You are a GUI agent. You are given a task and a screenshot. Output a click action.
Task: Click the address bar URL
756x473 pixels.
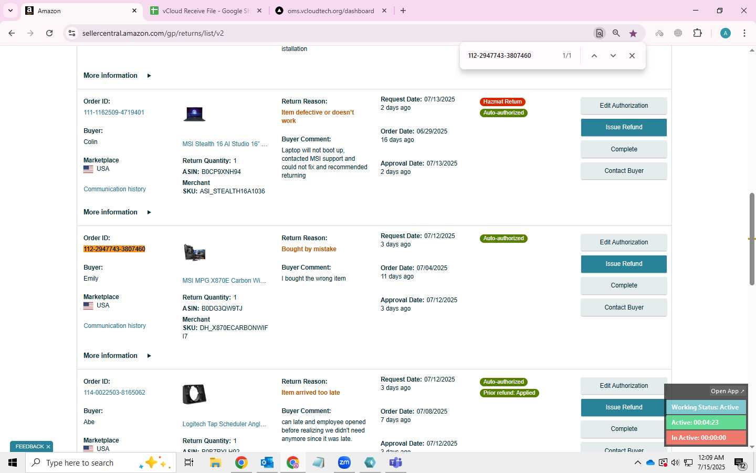tap(153, 33)
